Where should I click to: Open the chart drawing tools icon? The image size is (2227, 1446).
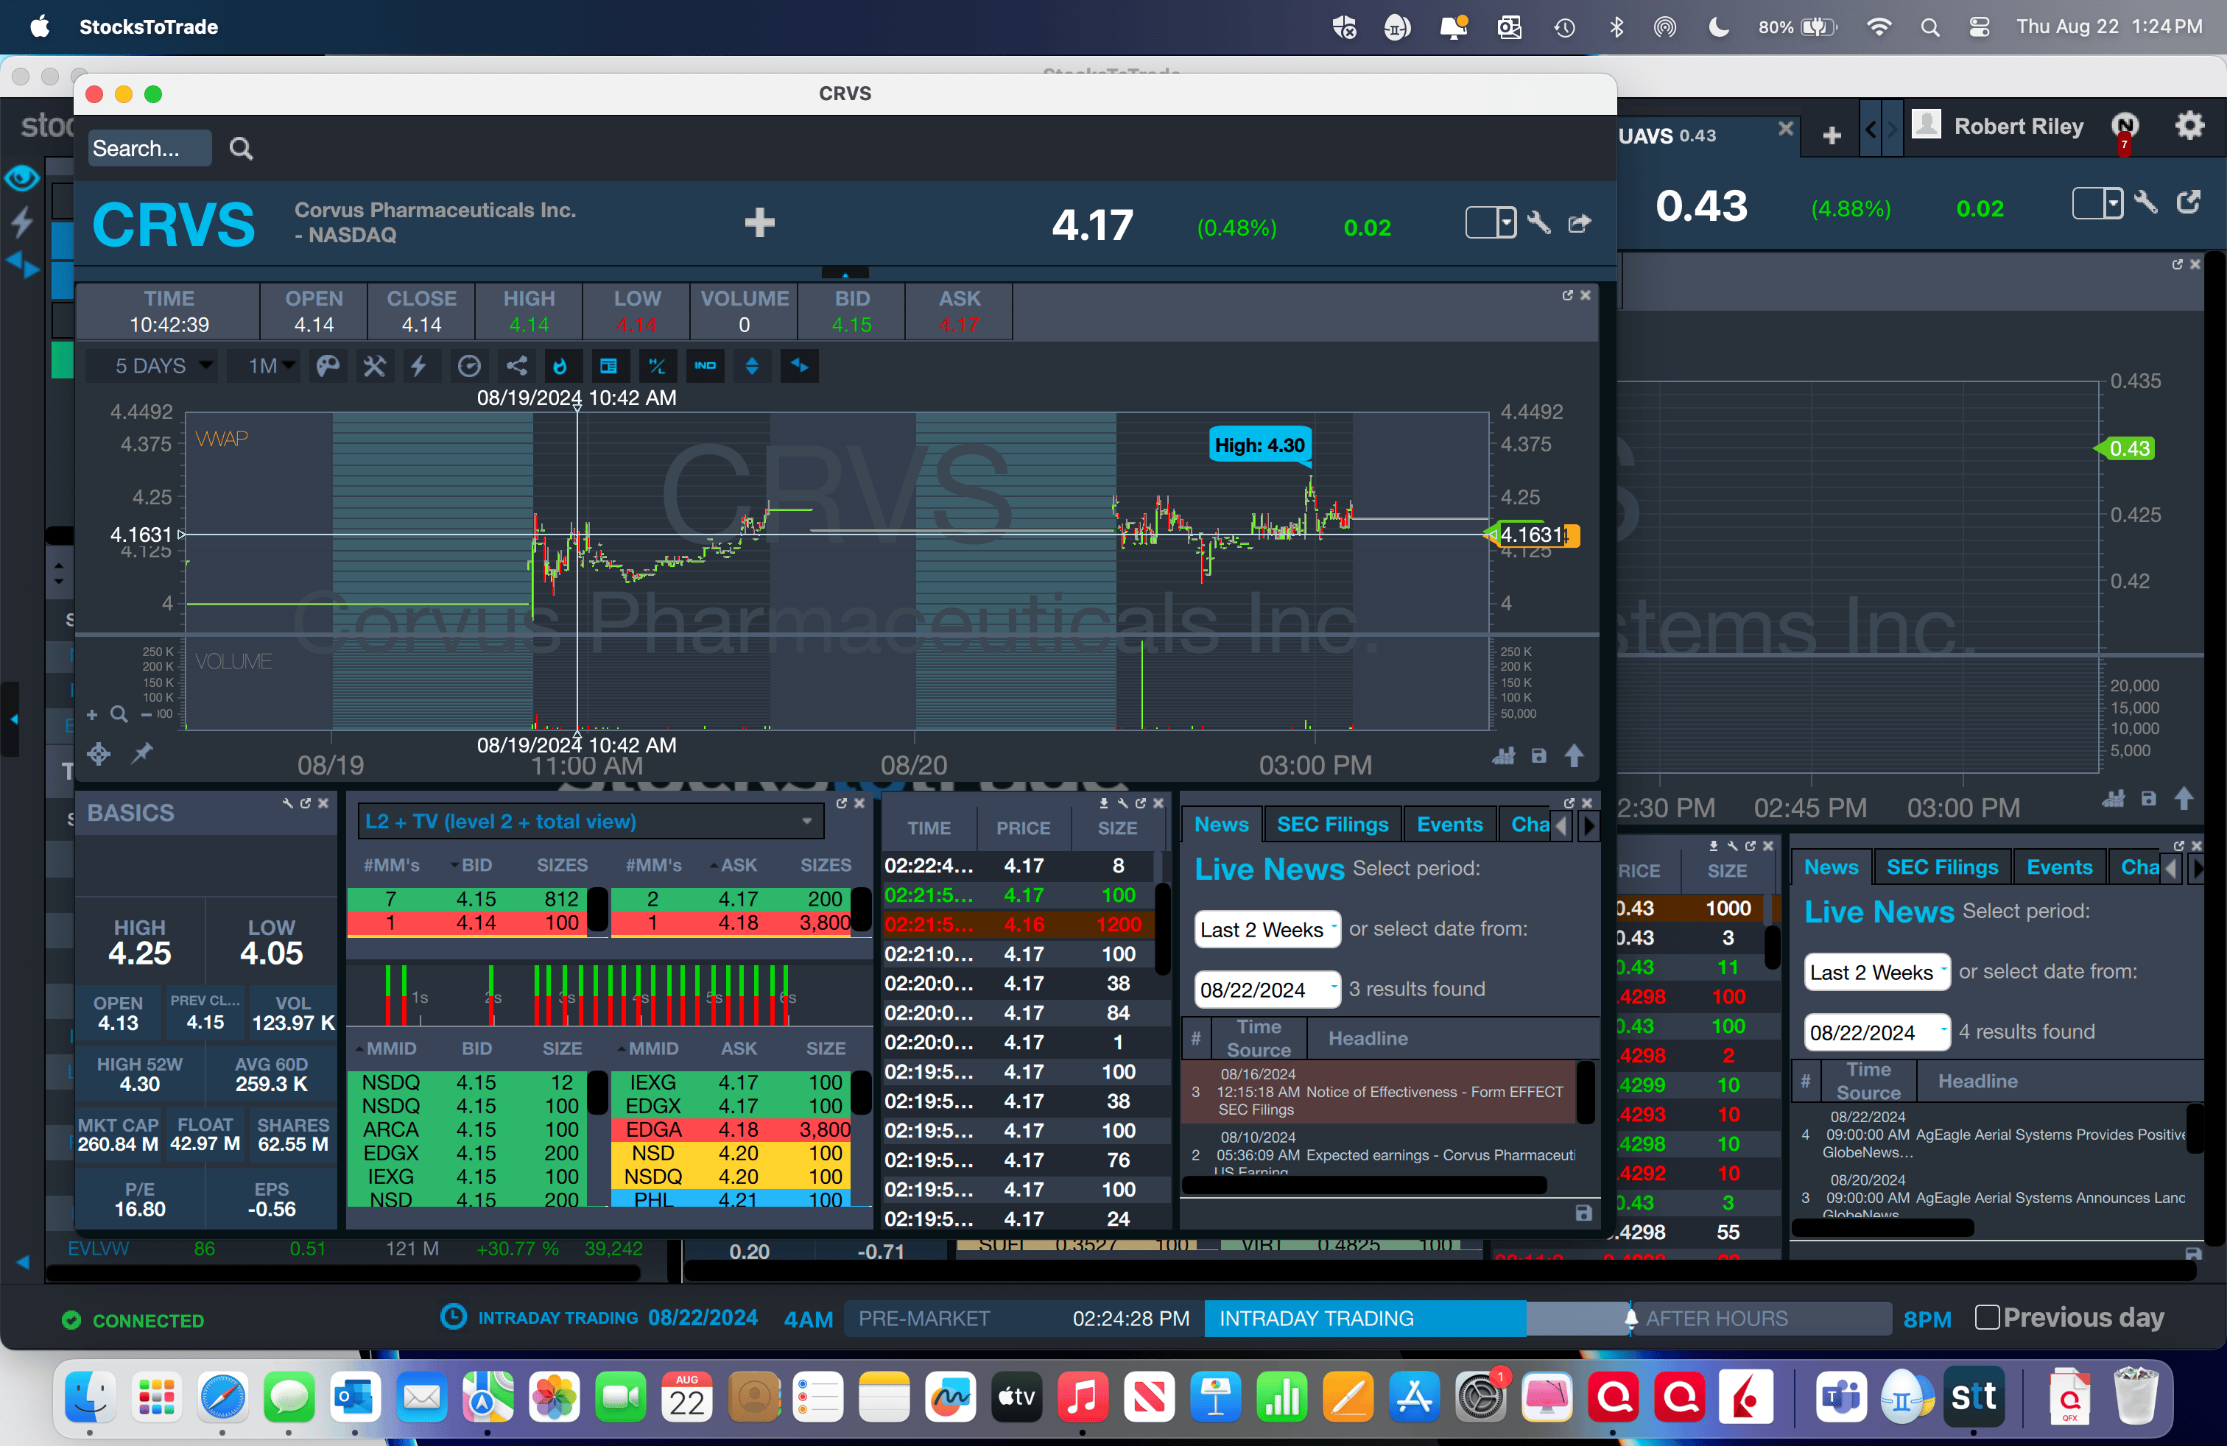coord(374,366)
